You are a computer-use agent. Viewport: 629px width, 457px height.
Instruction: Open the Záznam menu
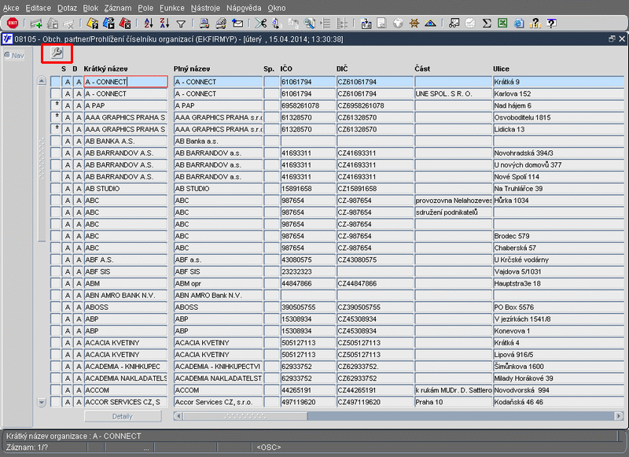coord(117,7)
